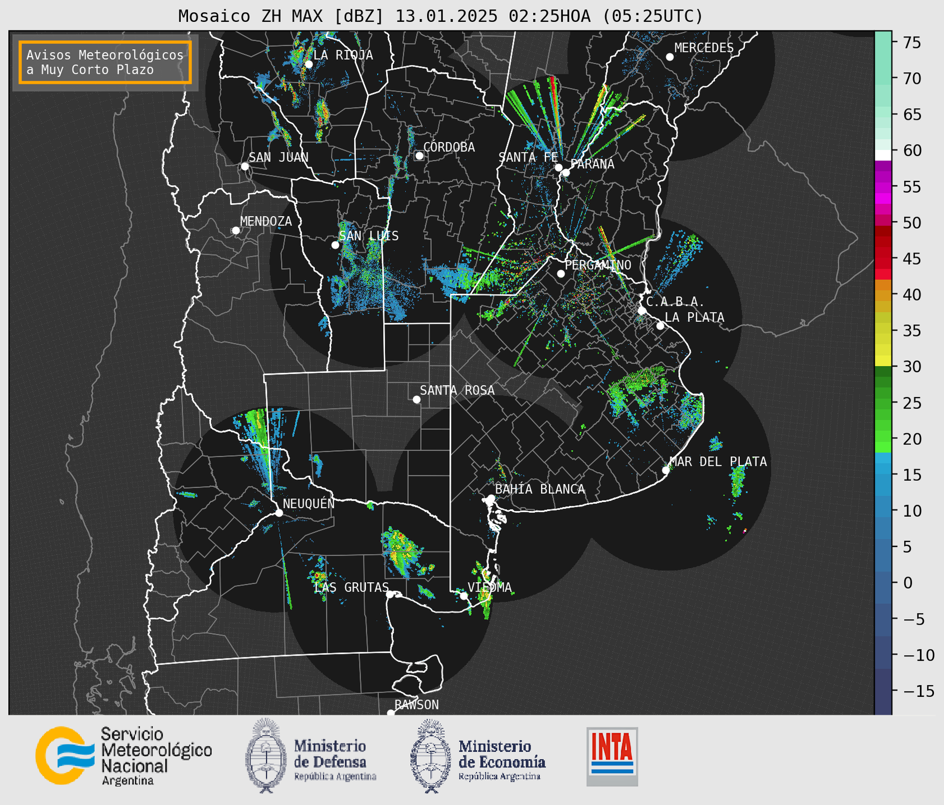
Task: Click the BAHÍA BLANCA label
Action: [x=540, y=489]
